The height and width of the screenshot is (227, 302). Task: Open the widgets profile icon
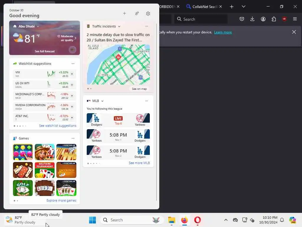pyautogui.click(x=137, y=14)
